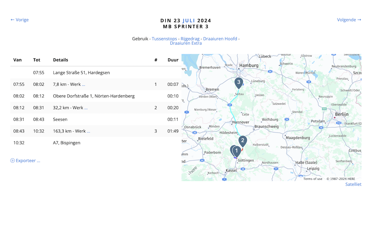
Task: Click the Details column header
Action: tap(60, 60)
